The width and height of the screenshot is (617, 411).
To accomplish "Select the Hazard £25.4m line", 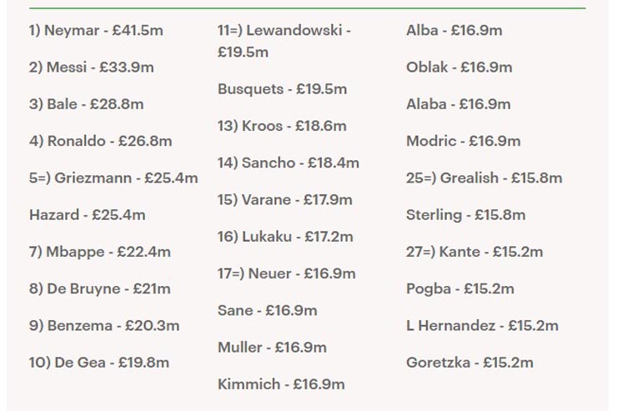I will 87,214.
